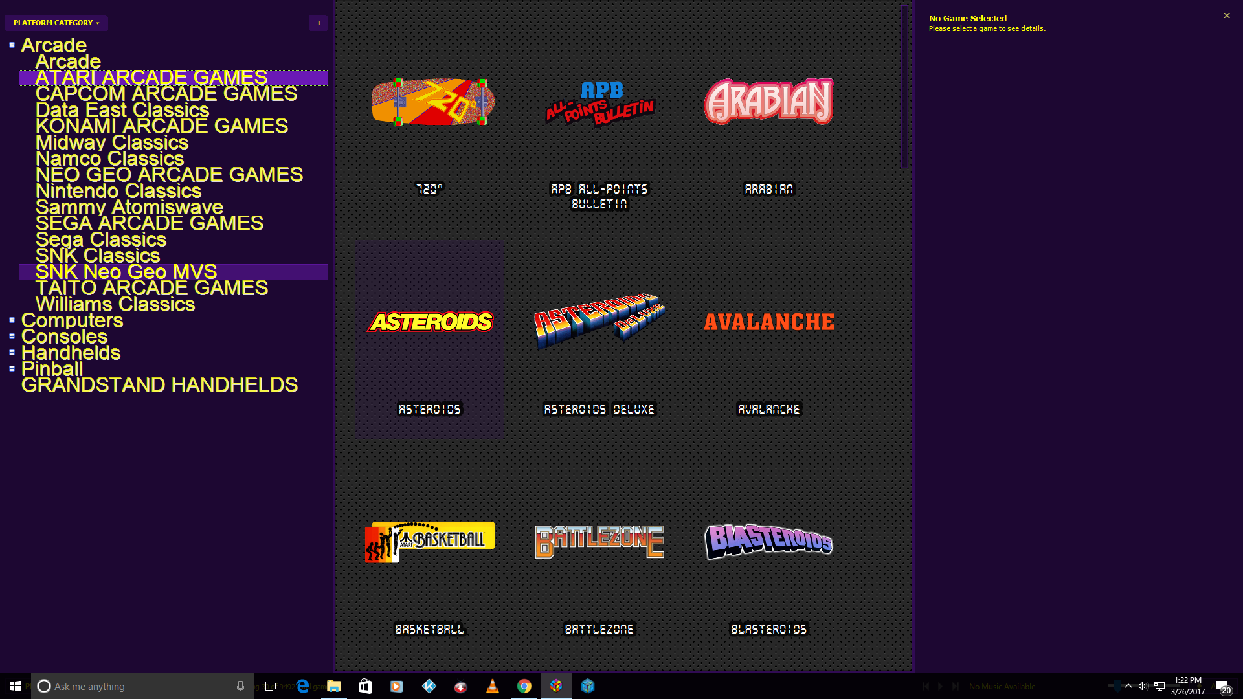Click the Cortana Ask me anything box
Viewport: 1243px width, 699px height.
tap(142, 686)
